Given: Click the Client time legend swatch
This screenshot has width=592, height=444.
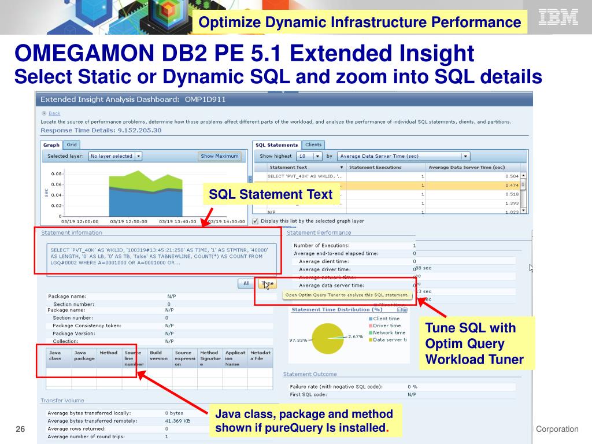Looking at the screenshot, I should [x=371, y=319].
